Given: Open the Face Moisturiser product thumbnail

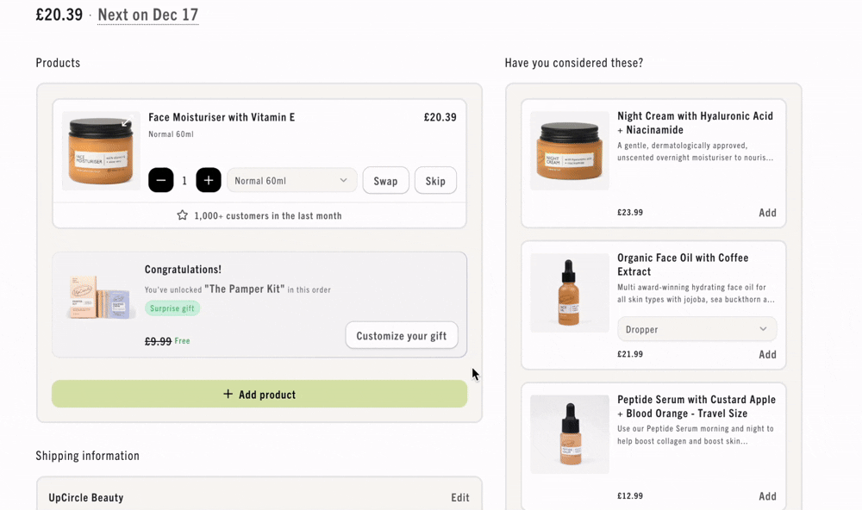Looking at the screenshot, I should click(x=101, y=151).
